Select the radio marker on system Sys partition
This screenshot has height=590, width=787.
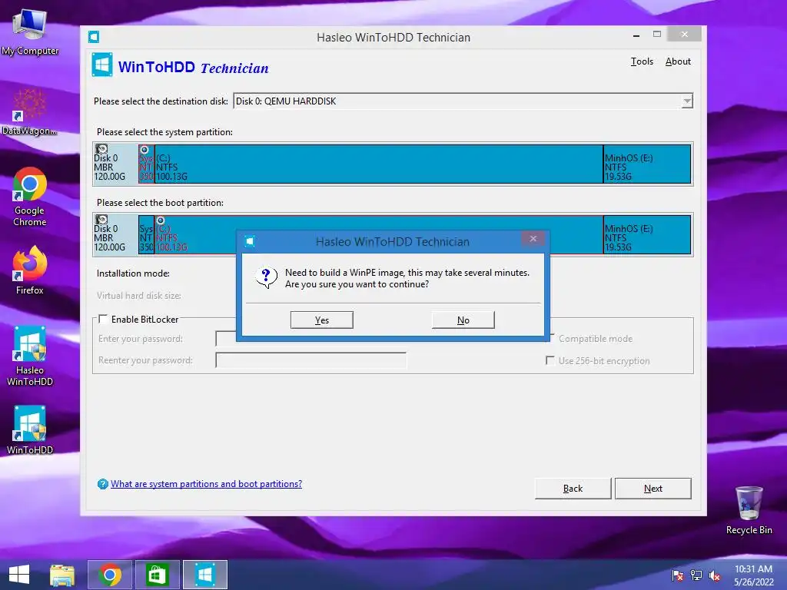click(x=144, y=150)
